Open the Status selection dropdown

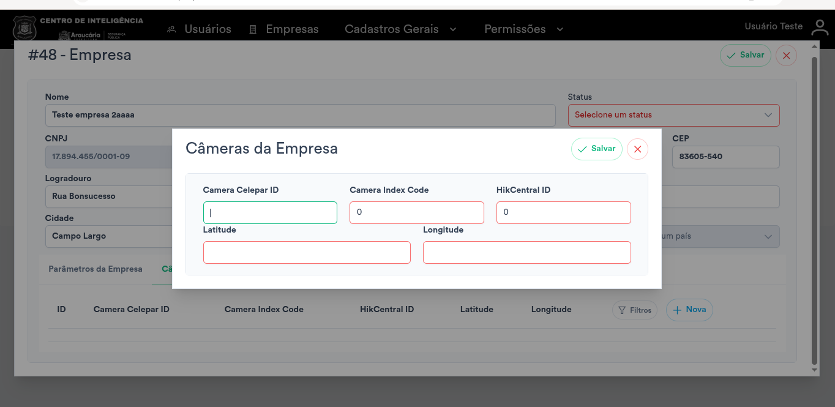click(x=673, y=115)
